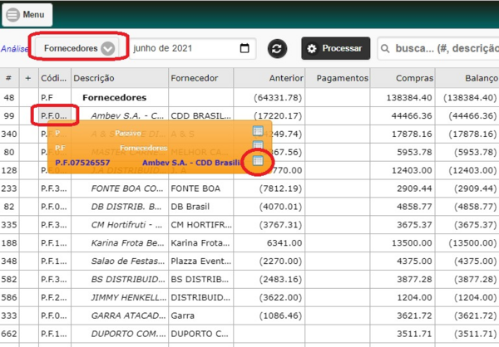The image size is (499, 347).
Task: Open the Menu button
Action: point(27,15)
